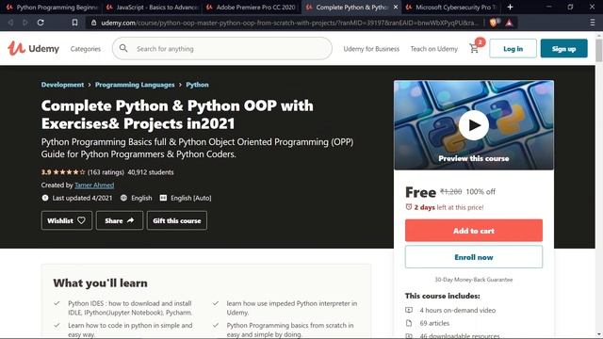Click the star rating icons
This screenshot has height=339, width=603.
[x=69, y=172]
